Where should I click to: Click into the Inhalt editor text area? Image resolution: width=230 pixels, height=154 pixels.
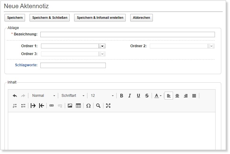pyautogui.click(x=112, y=131)
